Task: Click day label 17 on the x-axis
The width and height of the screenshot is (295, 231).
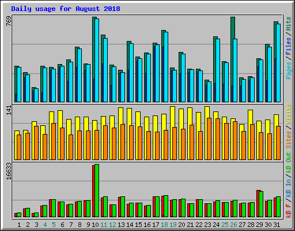Action: 156,225
